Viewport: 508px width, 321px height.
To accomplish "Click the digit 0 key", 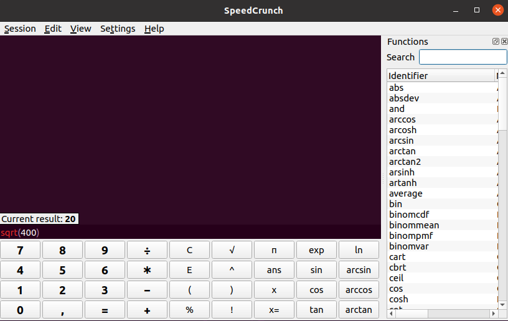I will tap(20, 310).
